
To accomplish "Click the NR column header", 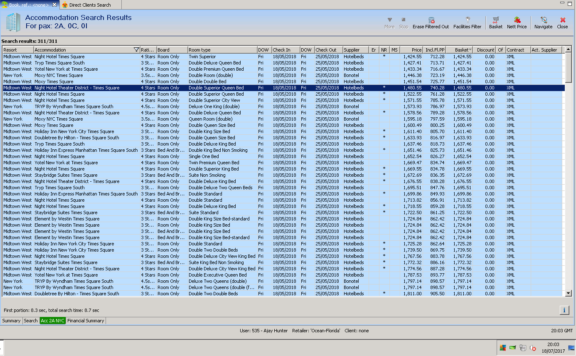I will click(384, 50).
